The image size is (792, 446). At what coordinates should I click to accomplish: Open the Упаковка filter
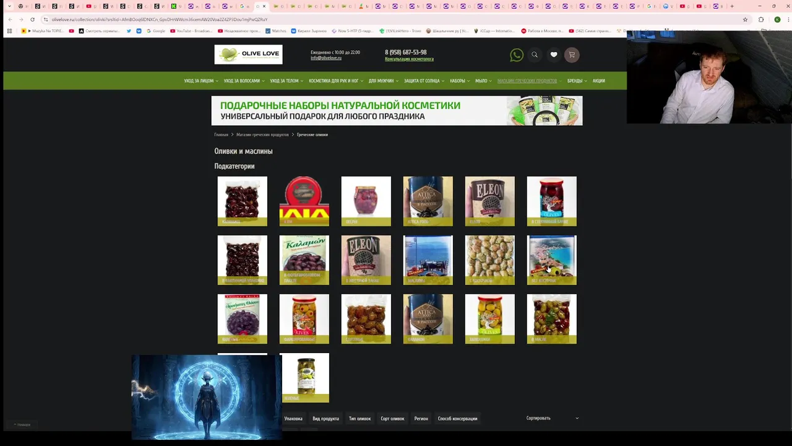293,419
